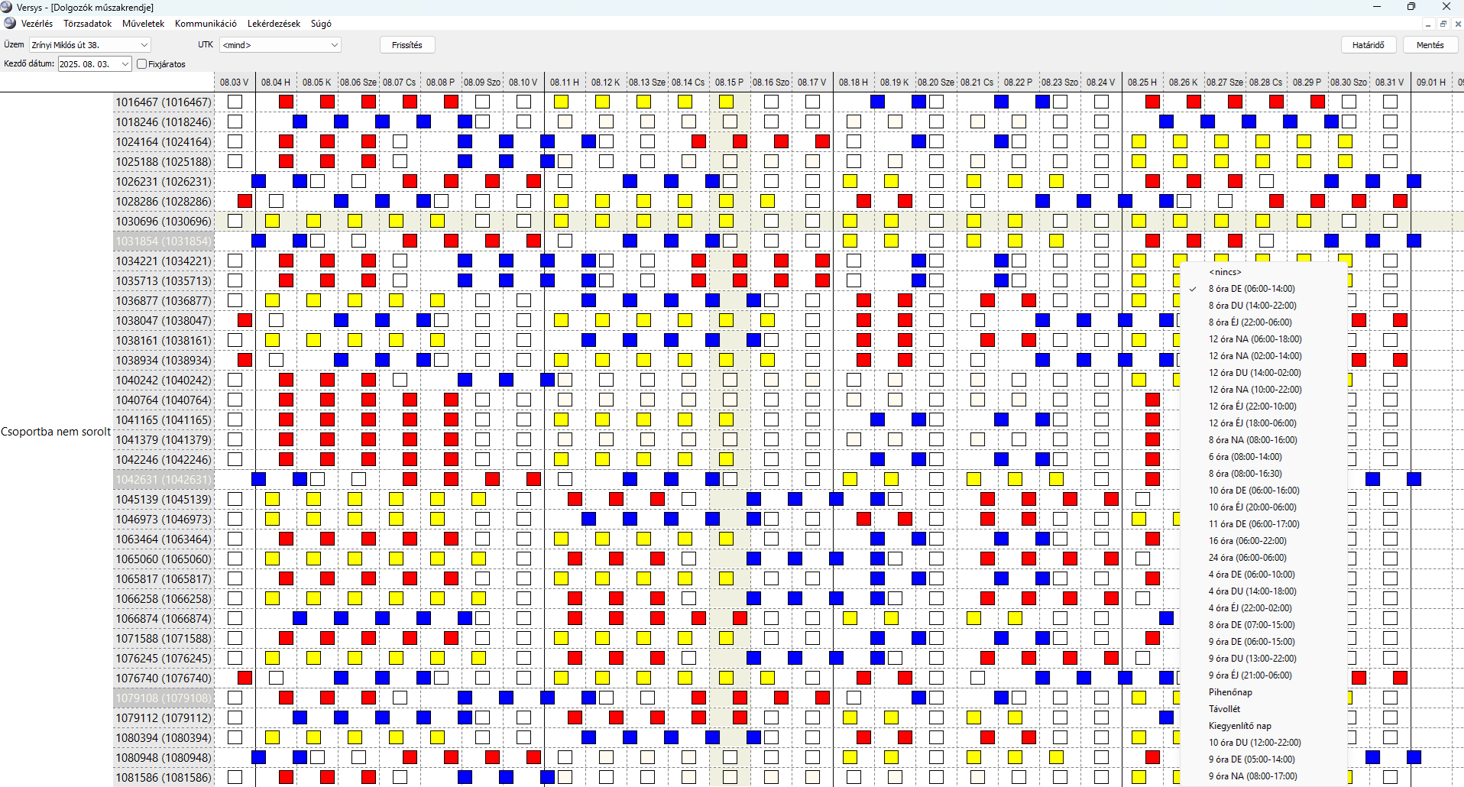Restore the inner Dolgozók műszakrendje document window
The image size is (1464, 787).
1443,24
